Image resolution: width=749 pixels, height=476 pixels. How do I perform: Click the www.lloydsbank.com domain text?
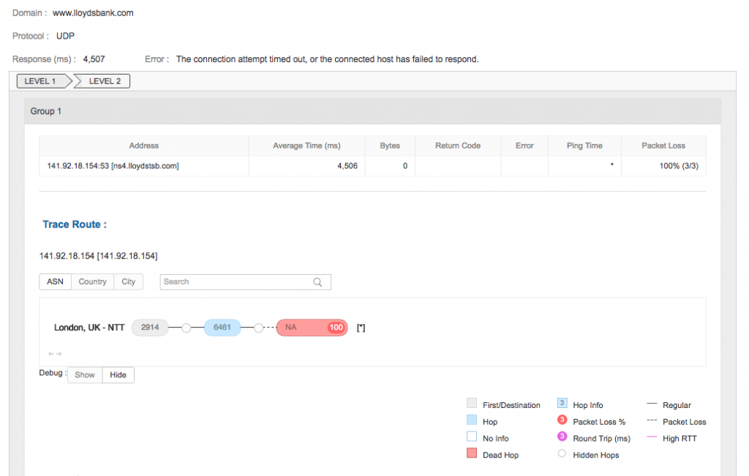pyautogui.click(x=93, y=13)
